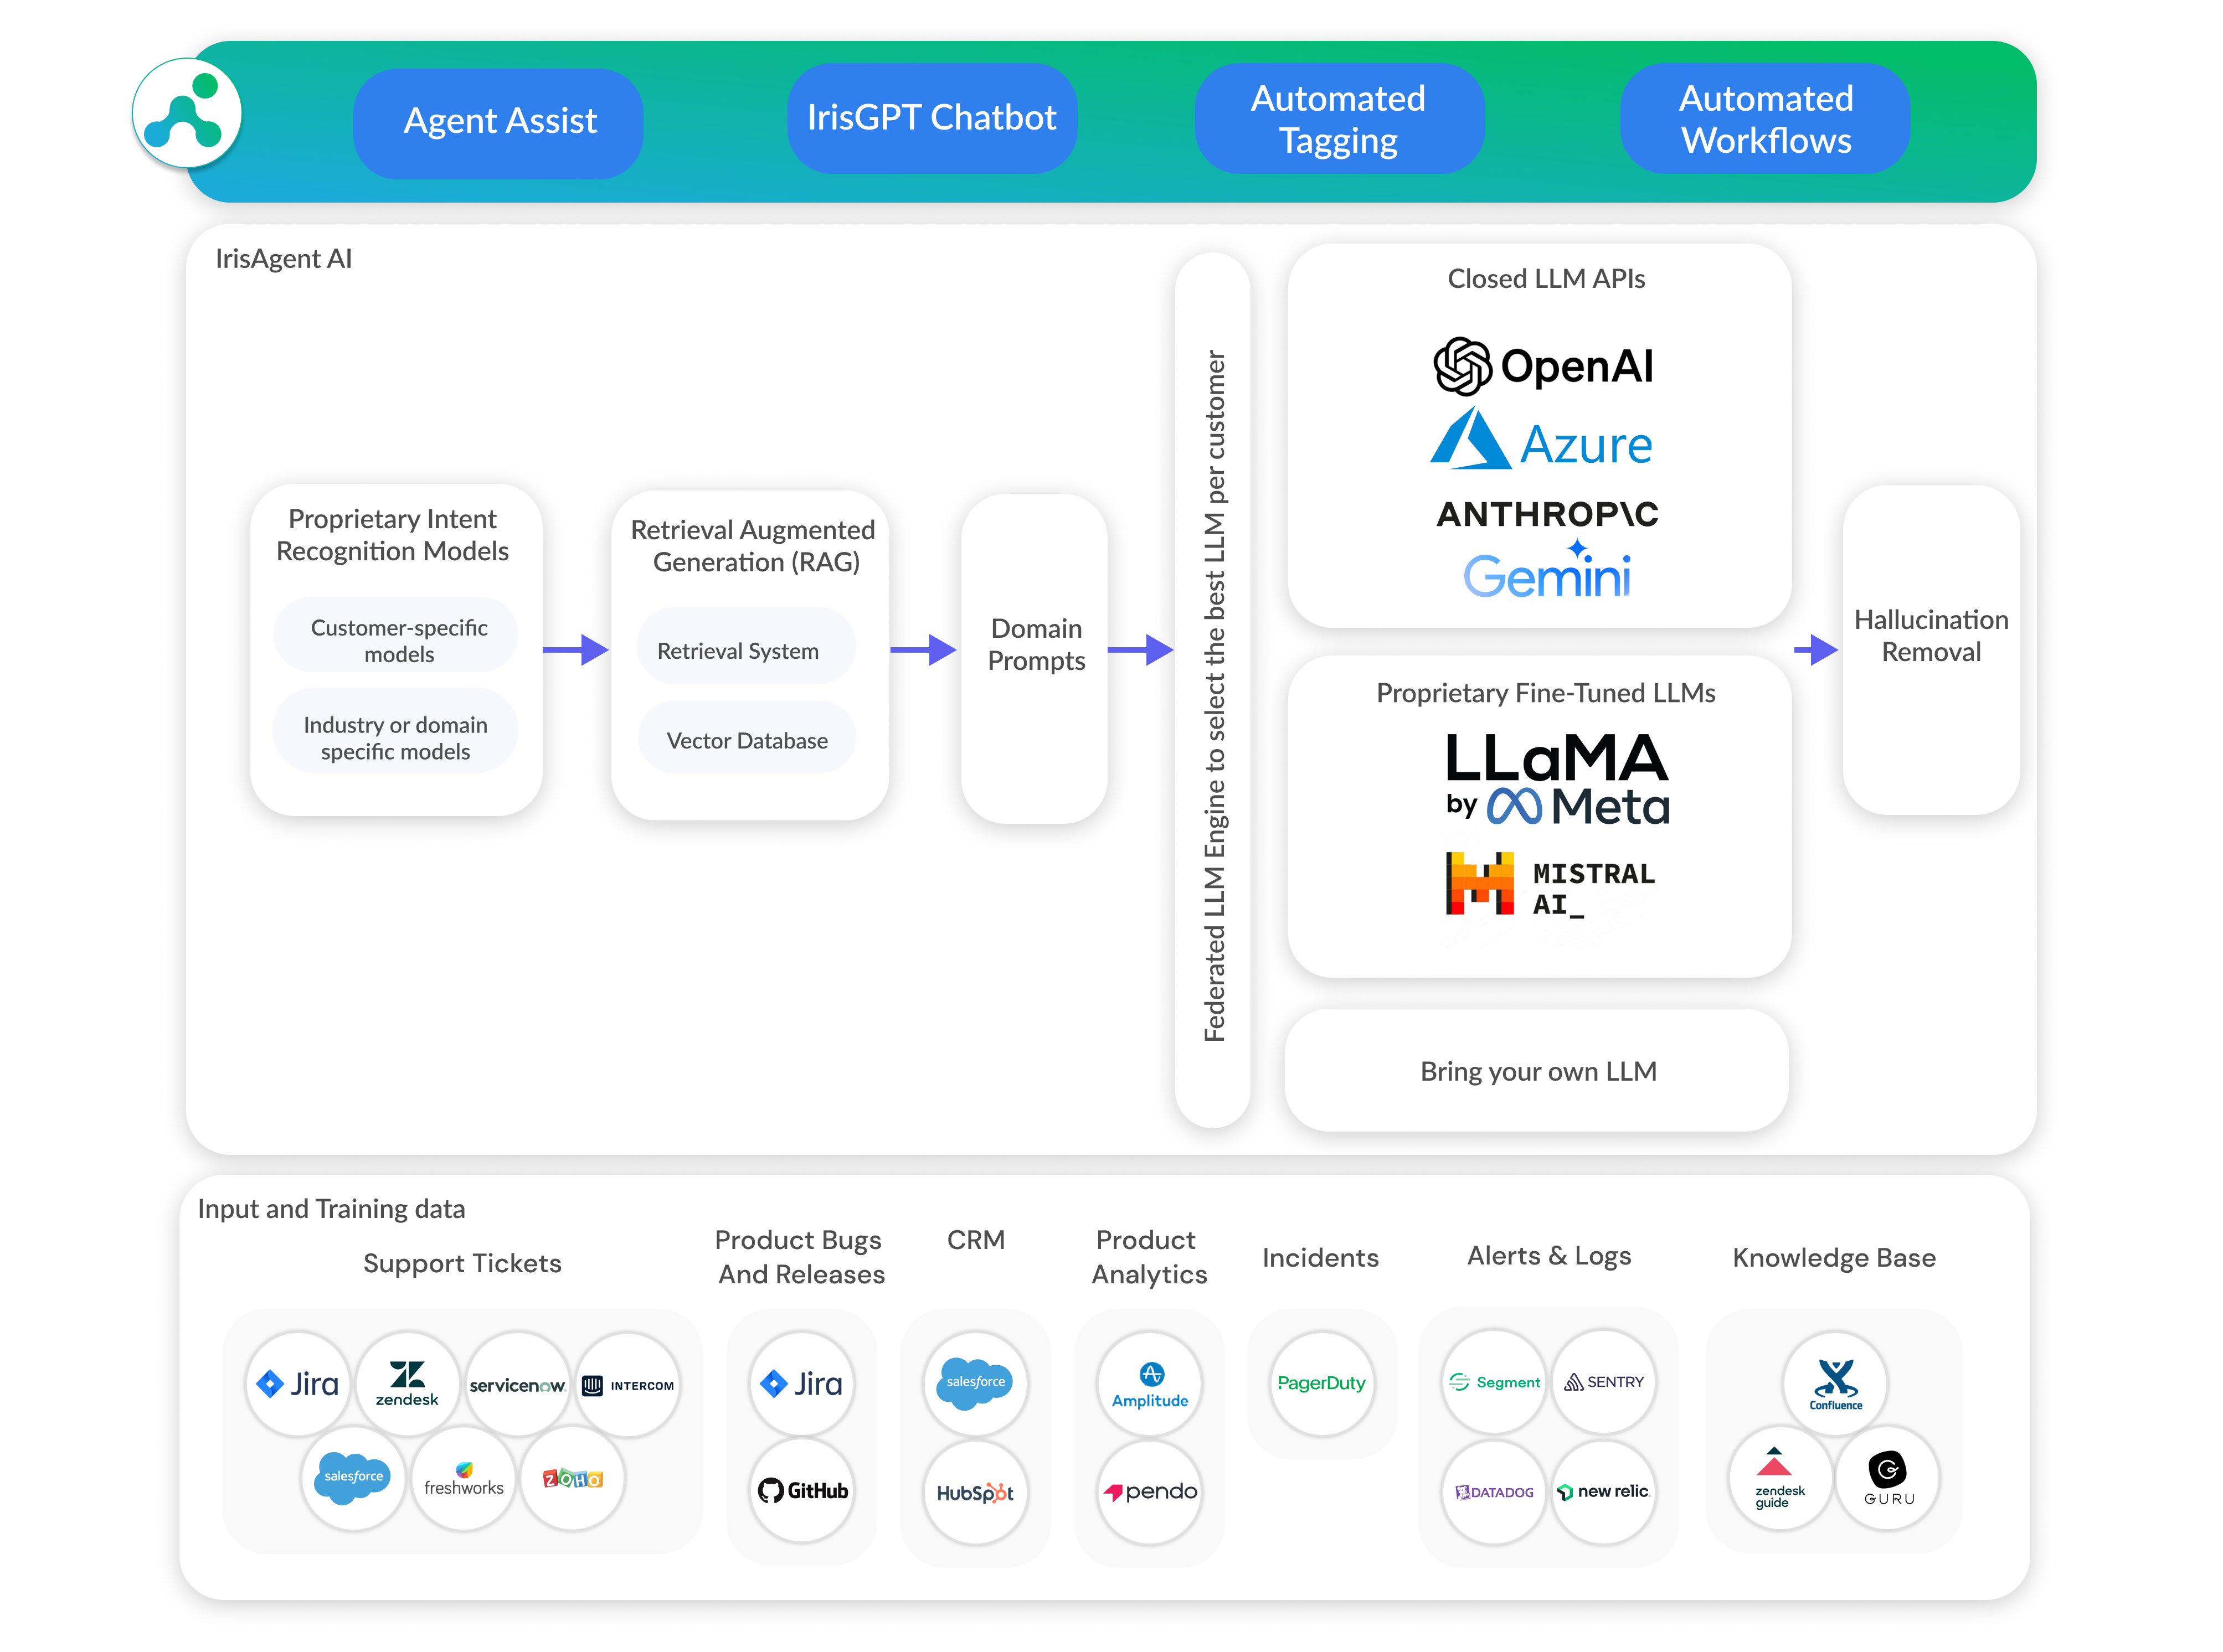This screenshot has height=1652, width=2223.
Task: Open the IrisGPT Chatbot button
Action: point(932,118)
